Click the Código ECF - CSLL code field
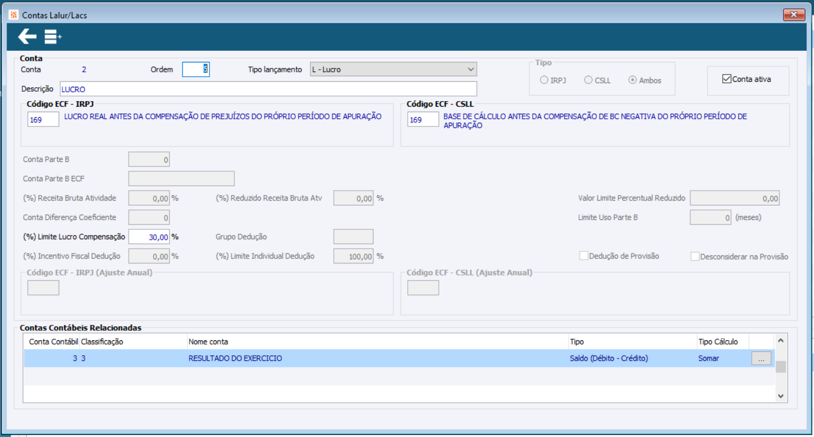This screenshot has height=437, width=814. 423,119
